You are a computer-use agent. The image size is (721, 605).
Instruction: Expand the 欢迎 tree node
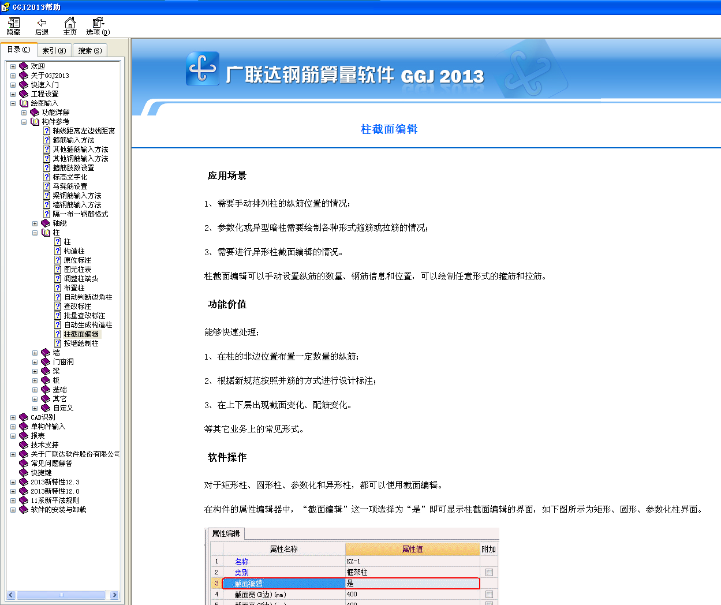click(x=13, y=66)
